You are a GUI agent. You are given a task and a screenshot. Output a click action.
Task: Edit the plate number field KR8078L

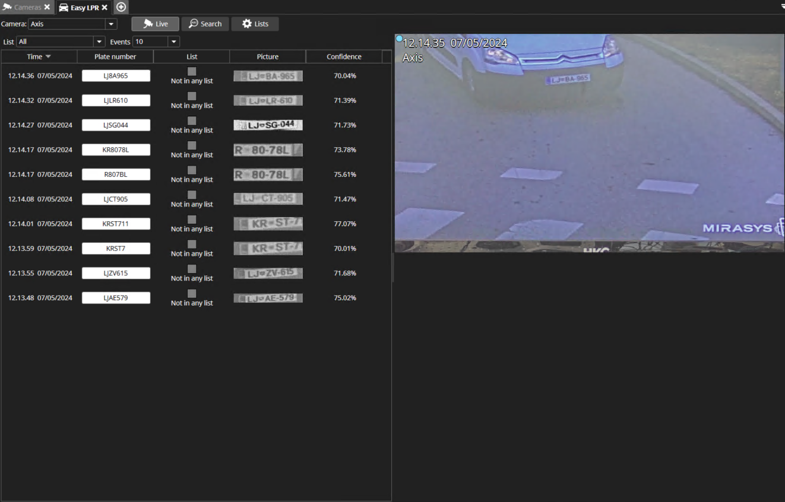[116, 150]
